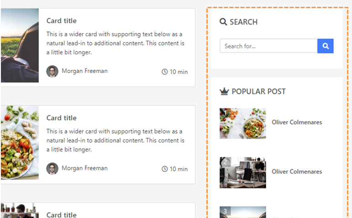Click the number 2 badge on the office thumbnail

[225, 162]
